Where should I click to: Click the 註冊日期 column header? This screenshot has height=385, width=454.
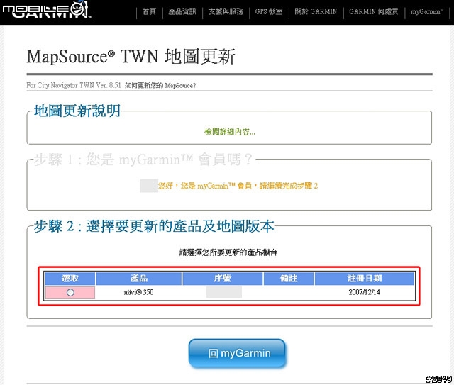pyautogui.click(x=365, y=279)
